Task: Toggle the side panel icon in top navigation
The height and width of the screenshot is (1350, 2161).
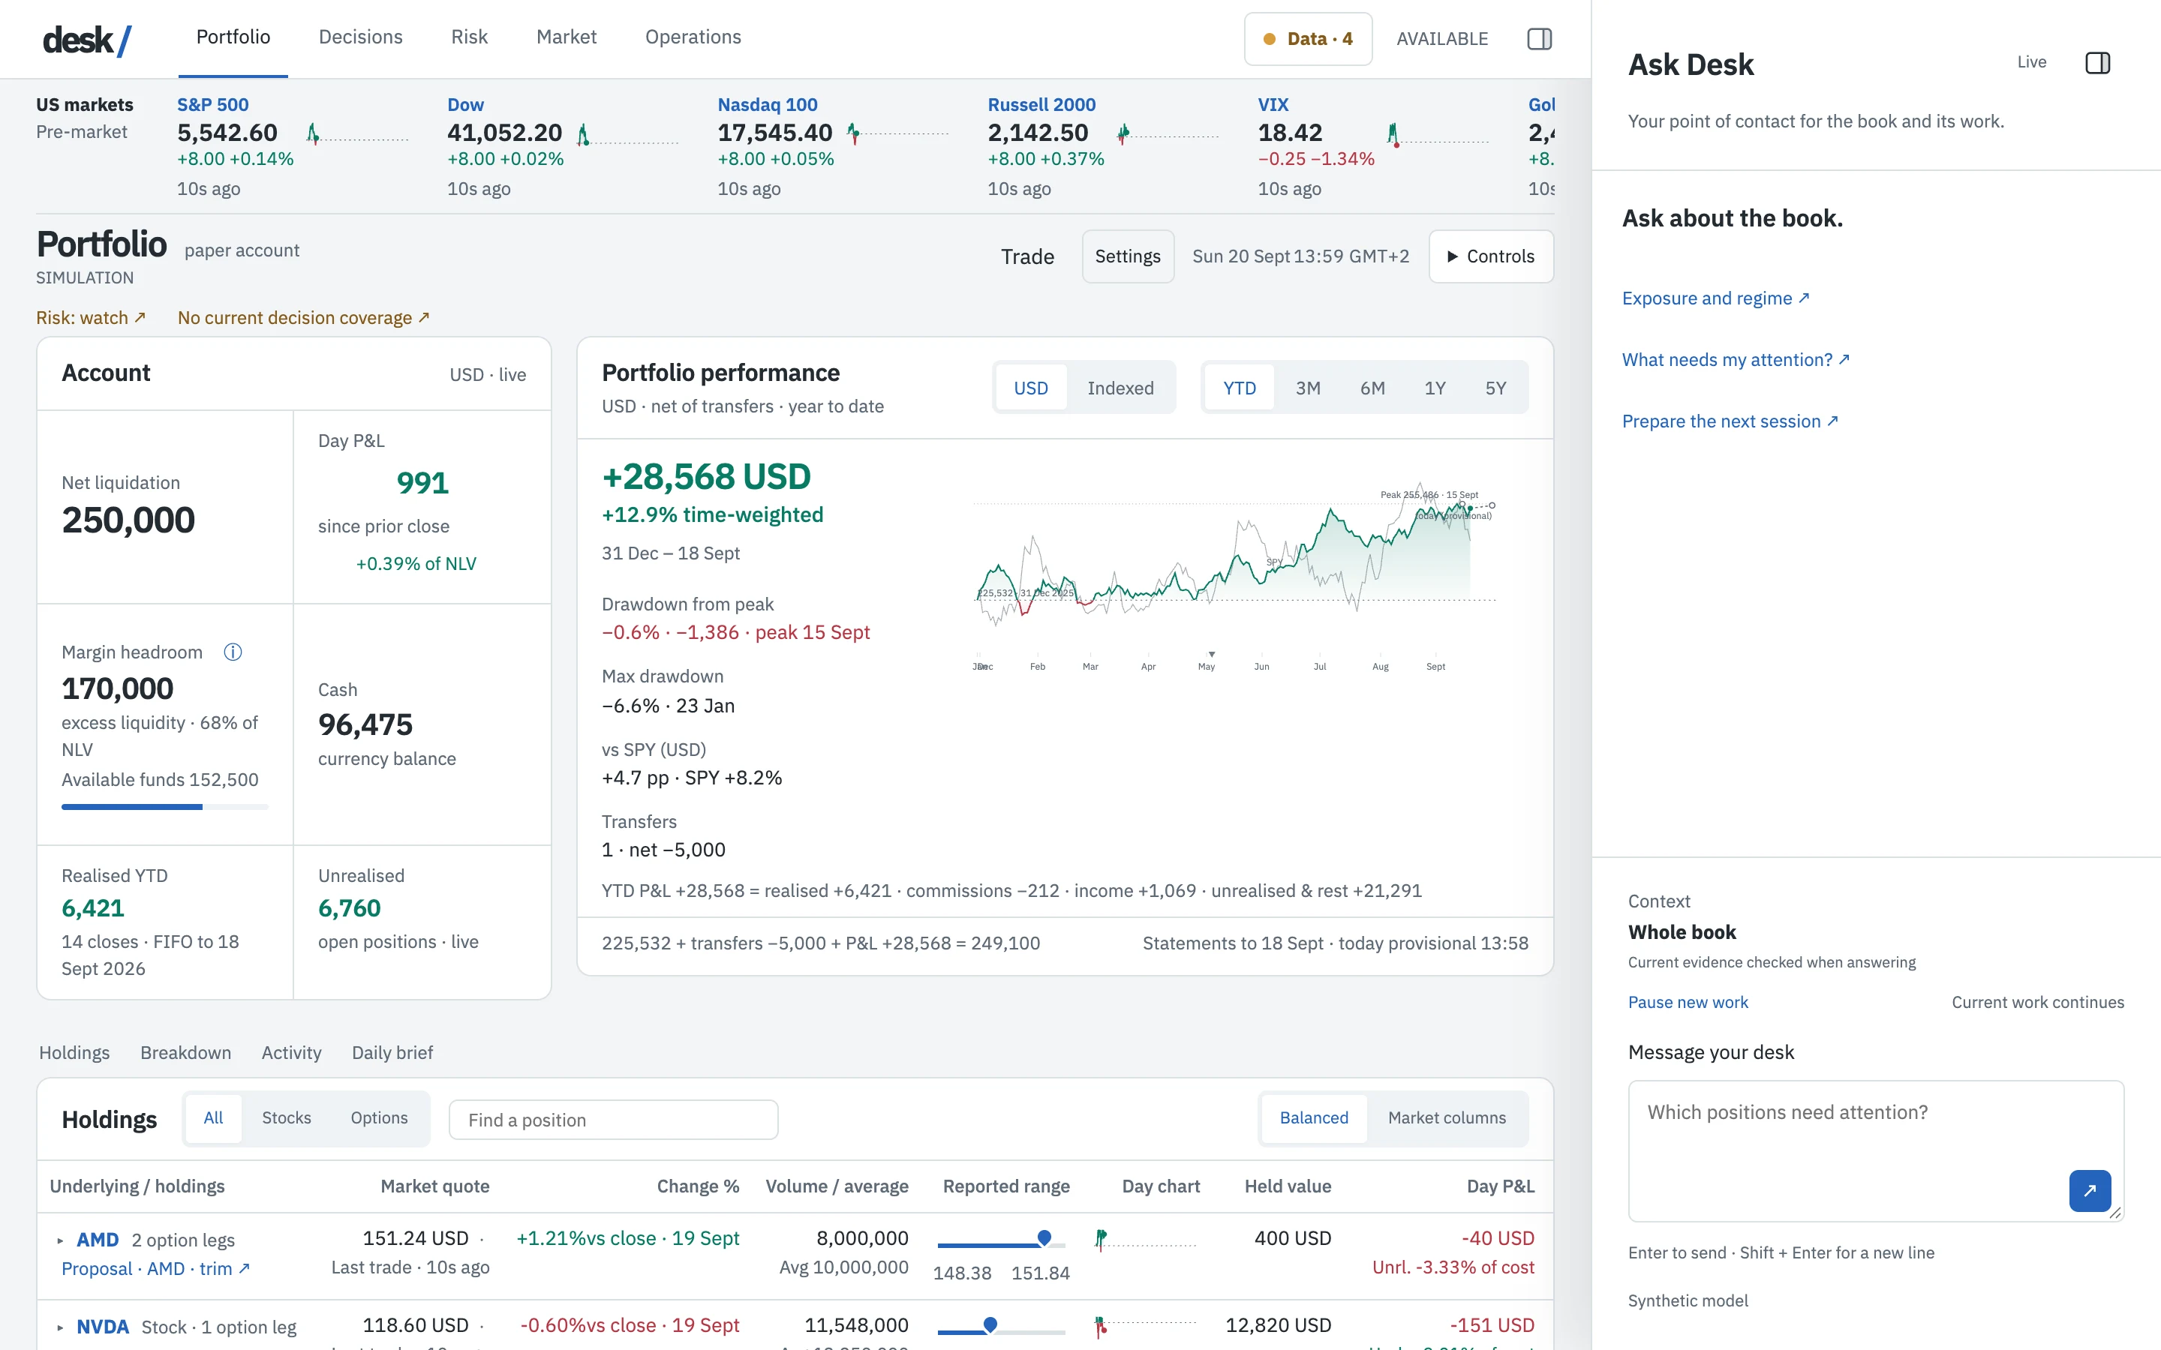Action: tap(1539, 38)
